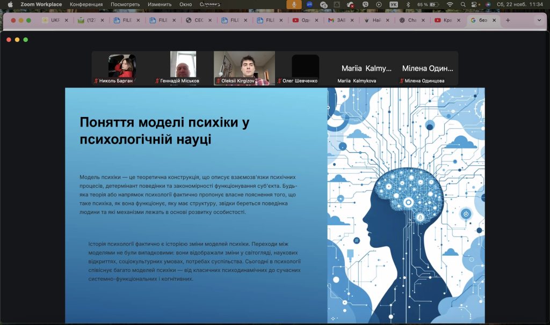Select Oleksii Kirgizov's video thumbnail

click(x=244, y=68)
